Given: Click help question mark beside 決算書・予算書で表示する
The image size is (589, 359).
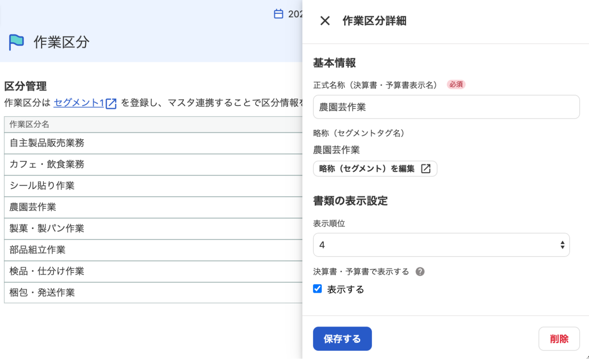Looking at the screenshot, I should [x=420, y=271].
